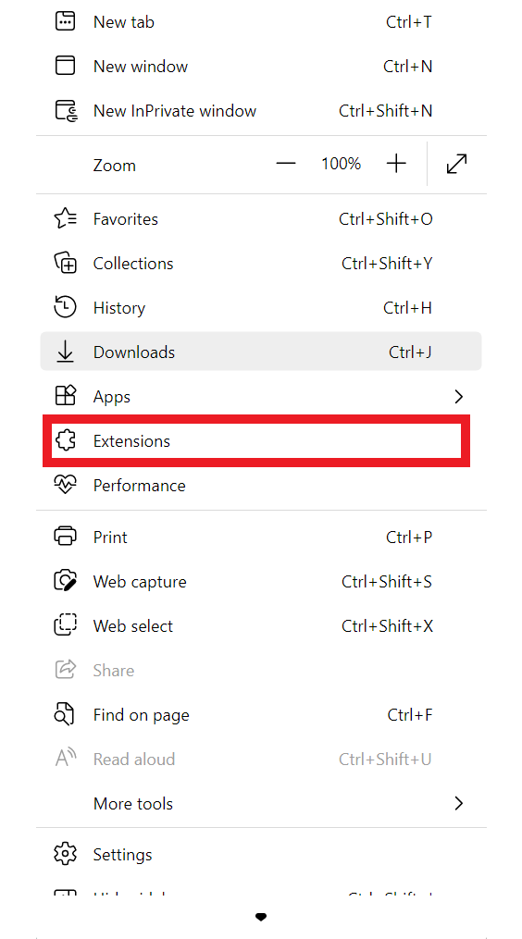Click the Settings gear icon
Screen dimensions: 522x939
tap(66, 855)
